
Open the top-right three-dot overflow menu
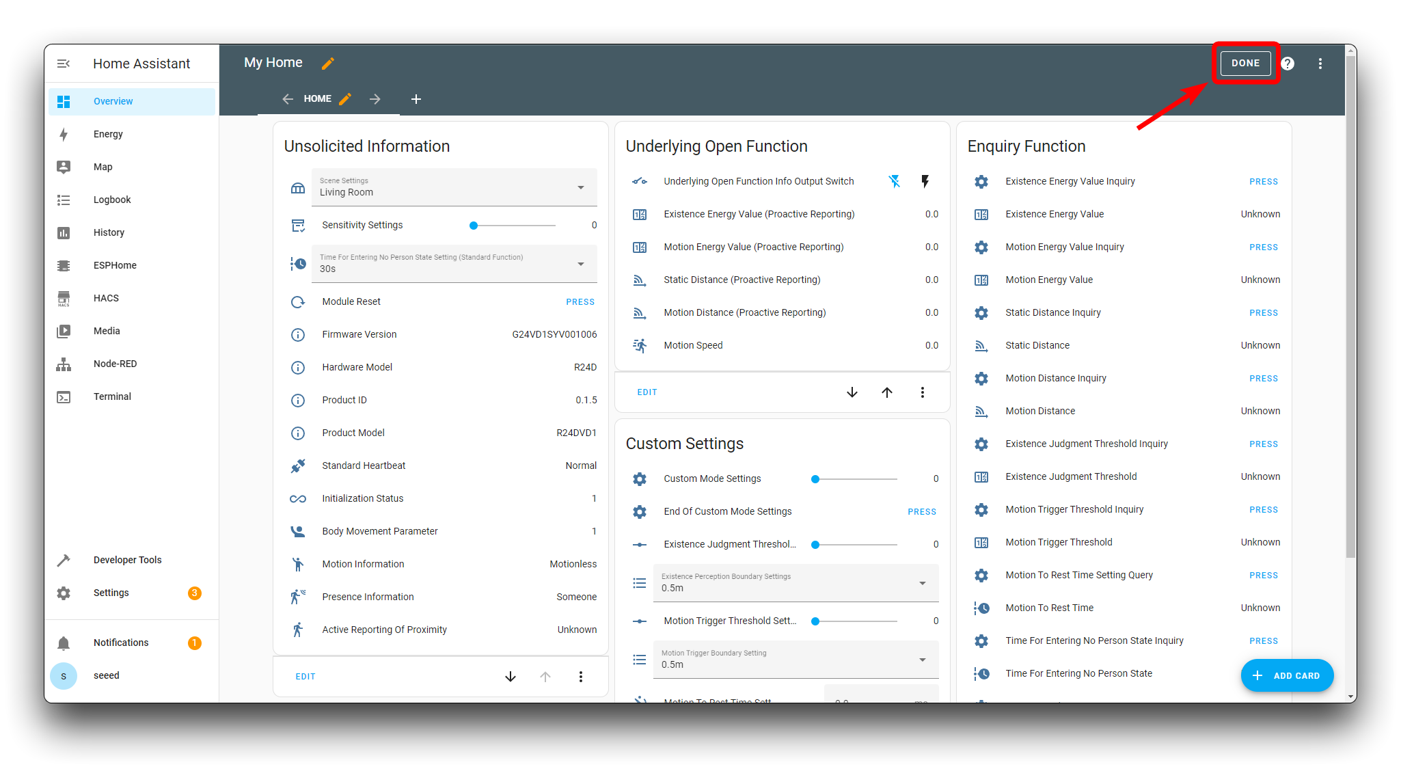[x=1320, y=64]
